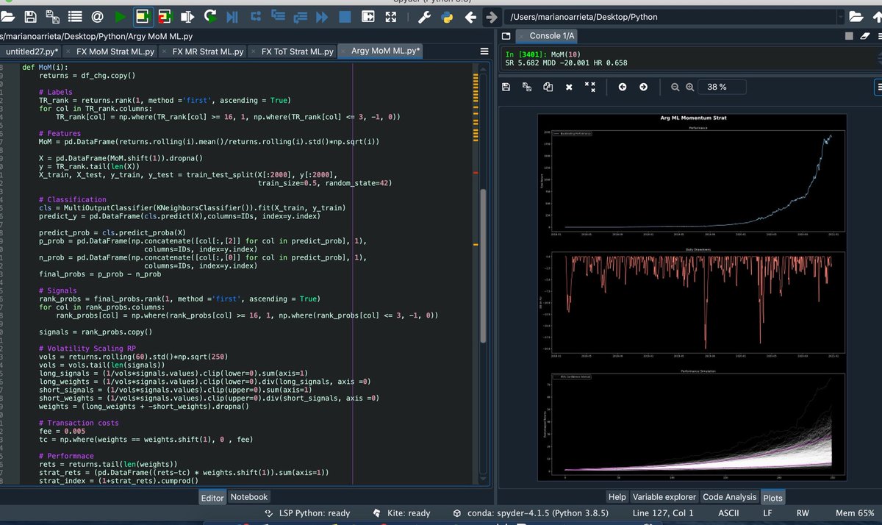
Task: Click the editor vertical scrollbar
Action: pos(483,265)
